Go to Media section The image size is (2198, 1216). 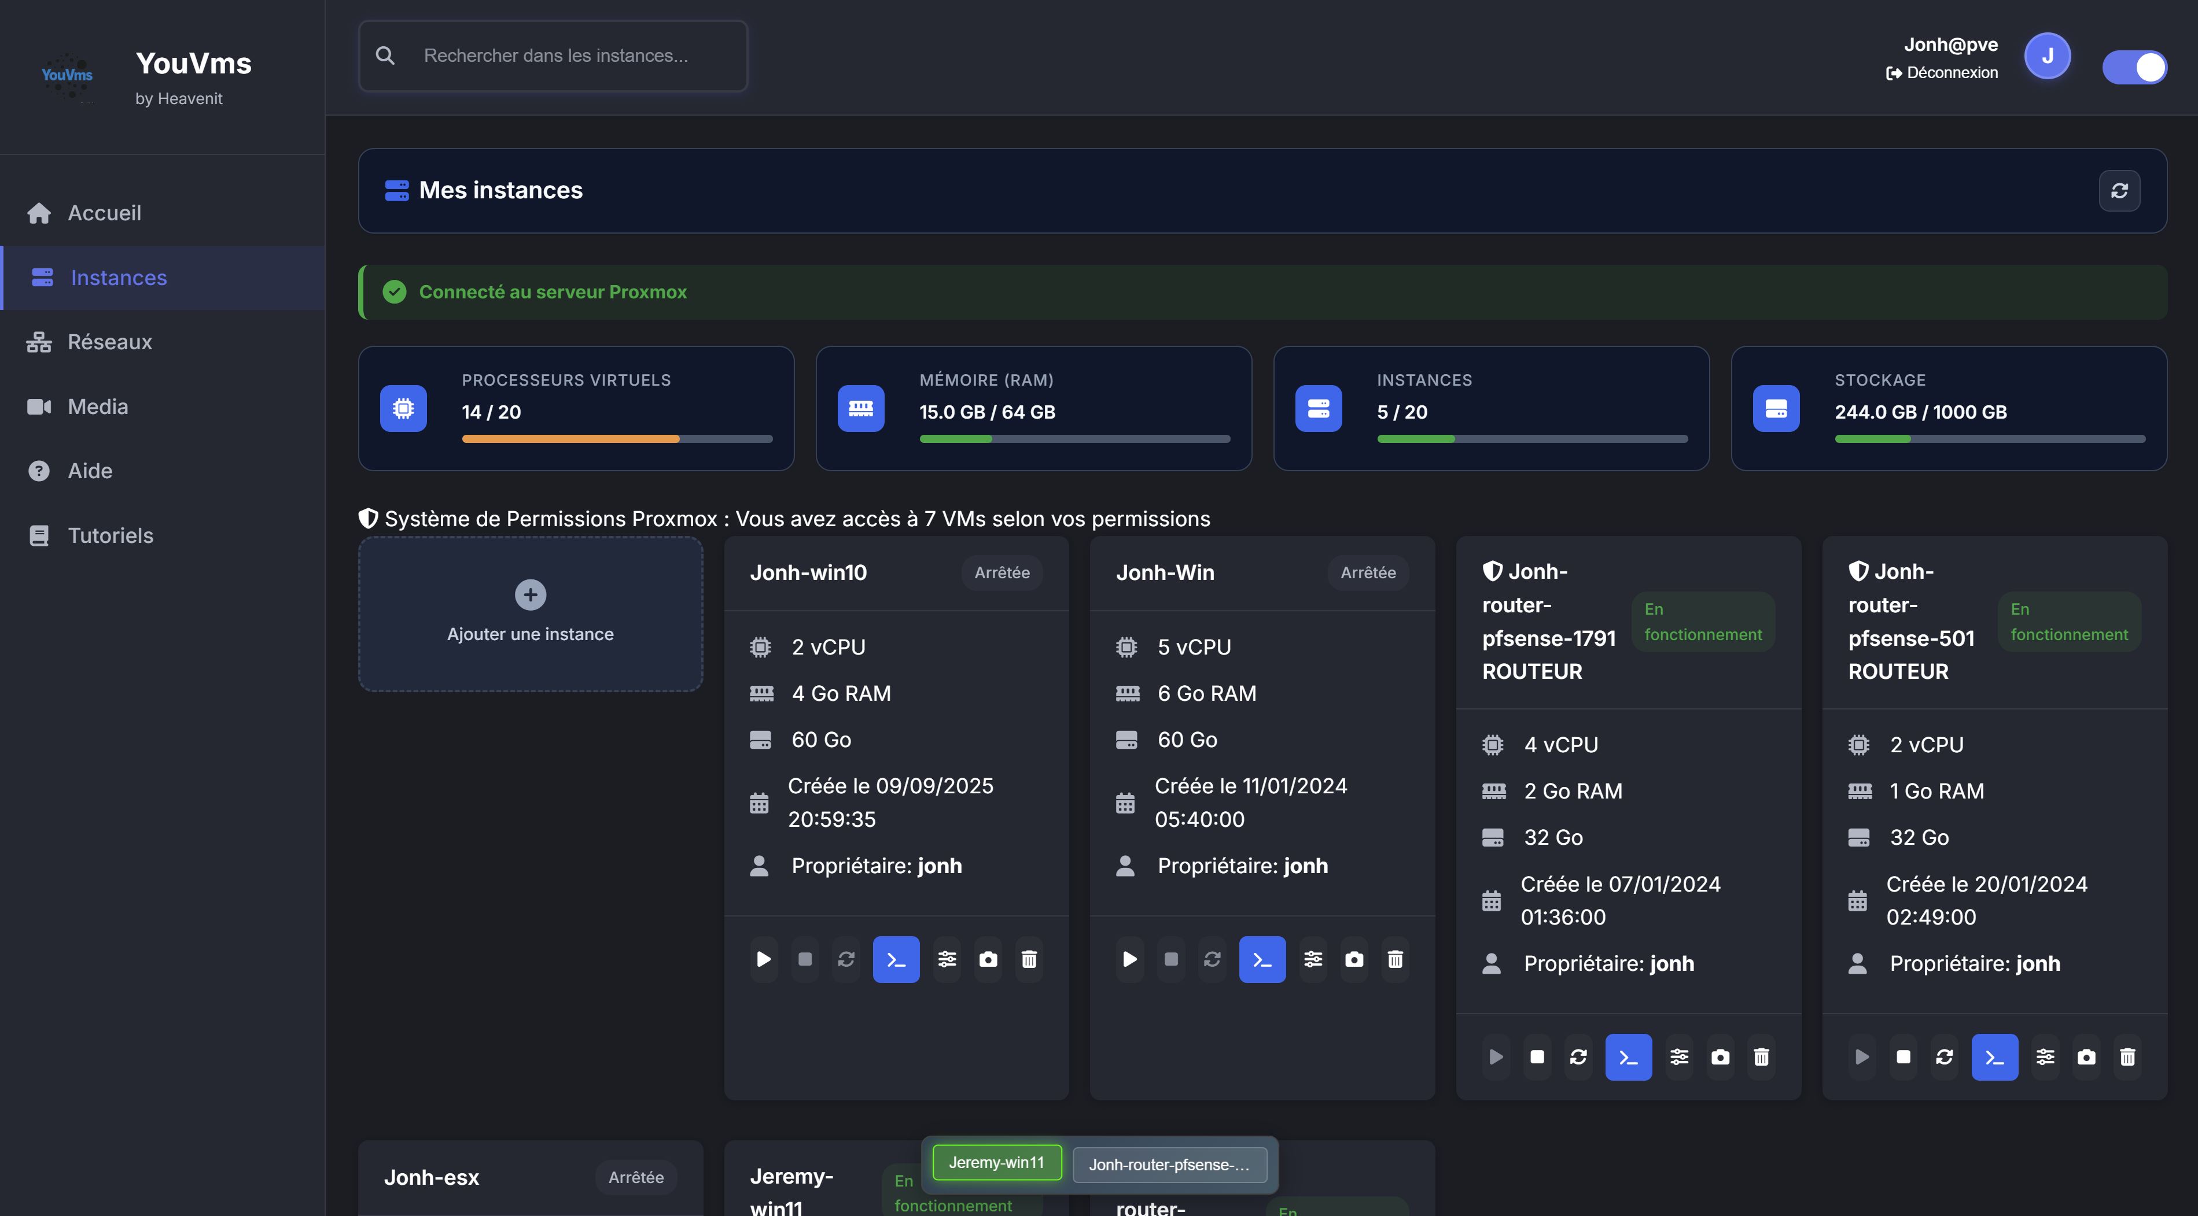coord(97,406)
